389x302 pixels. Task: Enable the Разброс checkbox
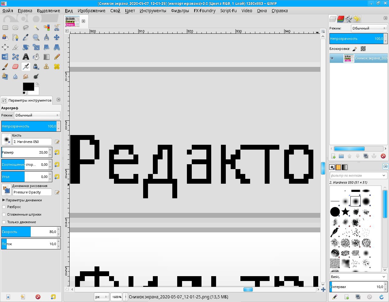[4, 207]
